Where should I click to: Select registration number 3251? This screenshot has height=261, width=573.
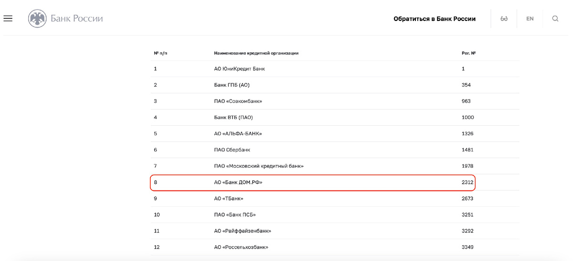pos(467,215)
